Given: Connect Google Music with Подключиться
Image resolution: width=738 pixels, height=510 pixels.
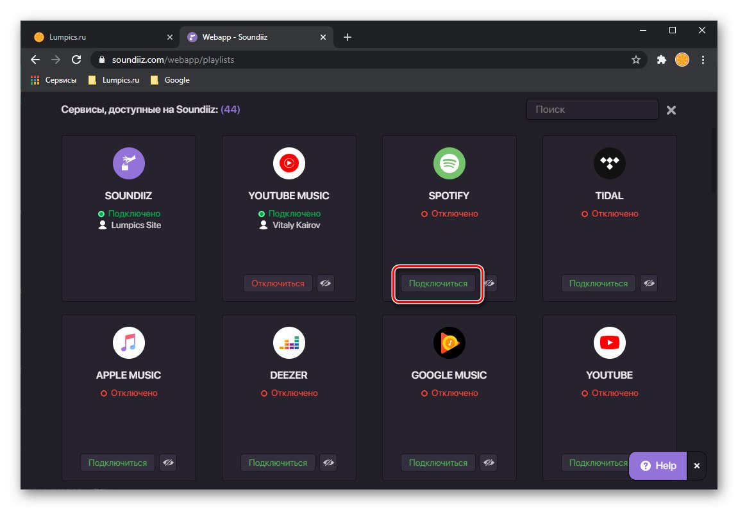Looking at the screenshot, I should click(x=438, y=463).
